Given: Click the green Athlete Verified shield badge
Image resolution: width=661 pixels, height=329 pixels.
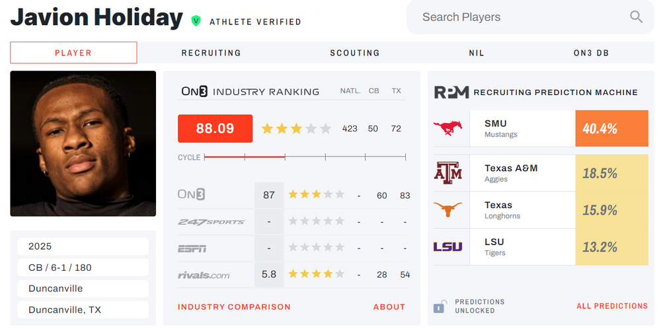Looking at the screenshot, I should pyautogui.click(x=196, y=21).
